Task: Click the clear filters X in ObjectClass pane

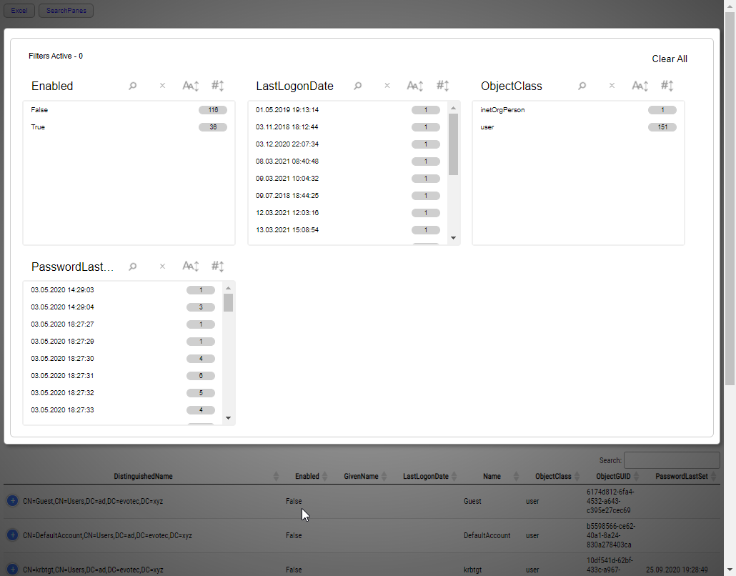Action: click(612, 85)
